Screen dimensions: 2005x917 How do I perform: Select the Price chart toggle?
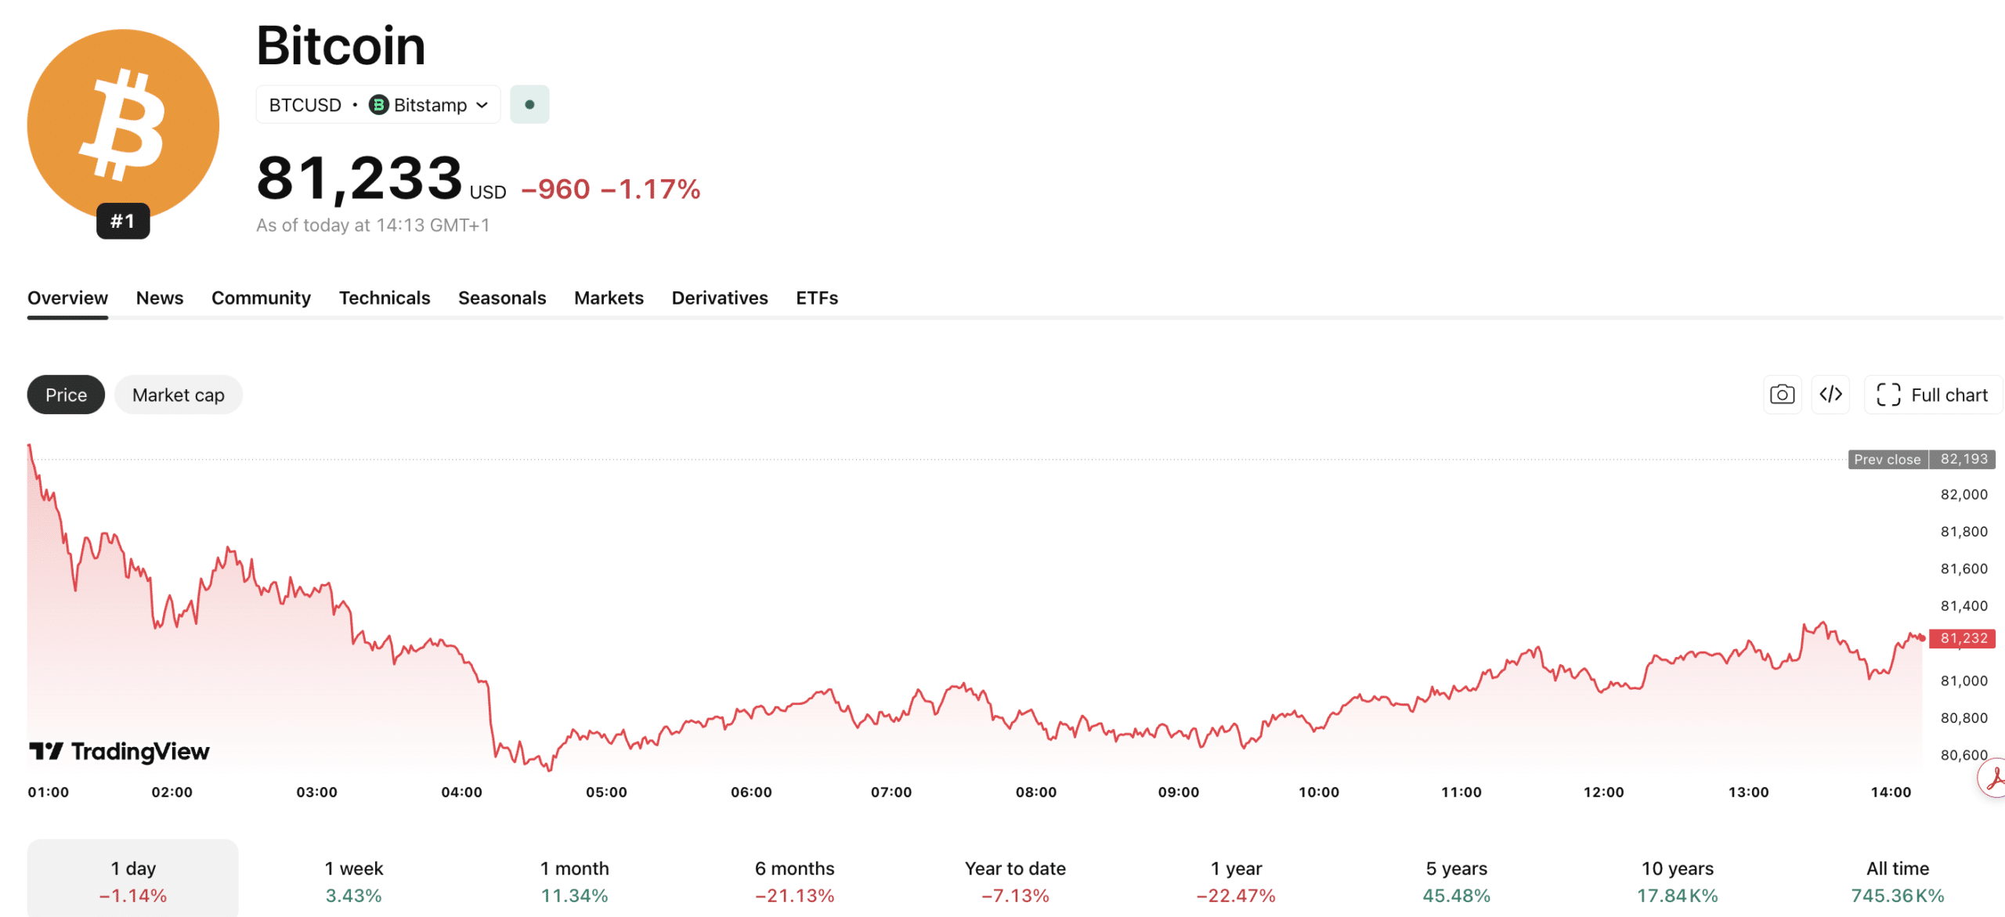(x=66, y=395)
